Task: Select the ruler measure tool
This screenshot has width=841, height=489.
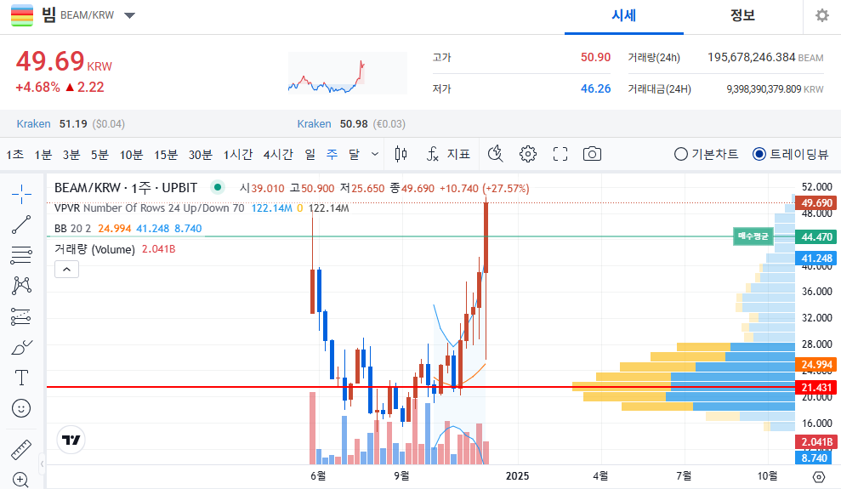Action: pos(21,449)
